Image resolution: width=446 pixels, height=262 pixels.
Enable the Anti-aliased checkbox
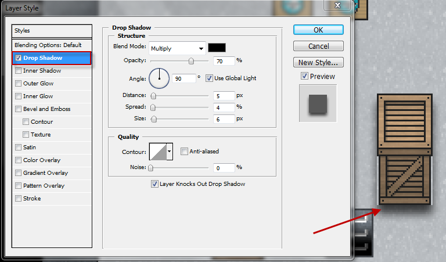(x=184, y=152)
